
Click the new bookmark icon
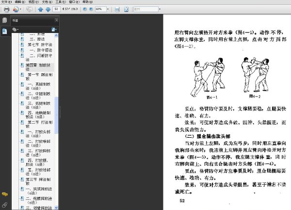point(54,29)
